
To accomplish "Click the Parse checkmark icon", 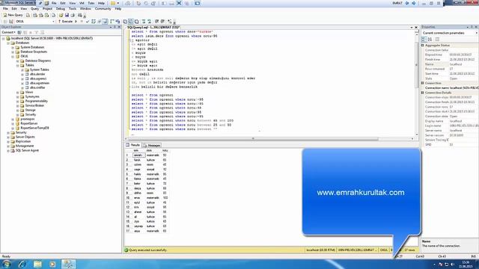I will (x=88, y=22).
